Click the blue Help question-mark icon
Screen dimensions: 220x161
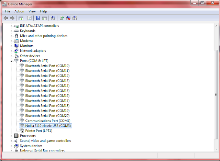[x=38, y=18]
